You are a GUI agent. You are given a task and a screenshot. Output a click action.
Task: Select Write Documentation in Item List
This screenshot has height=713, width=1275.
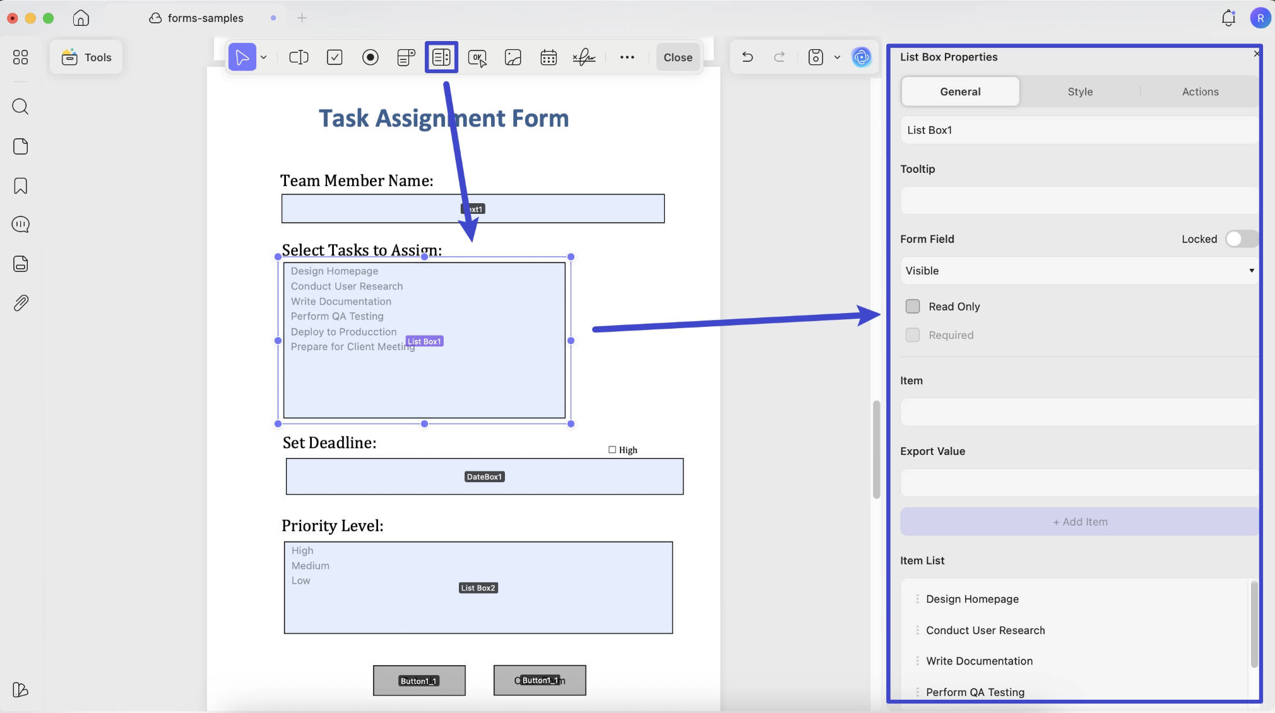tap(979, 661)
